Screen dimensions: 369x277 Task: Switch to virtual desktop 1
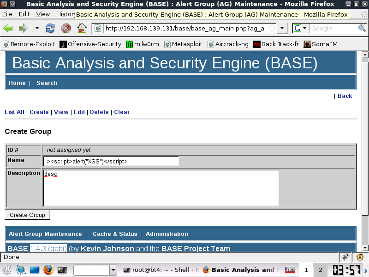pos(306,270)
